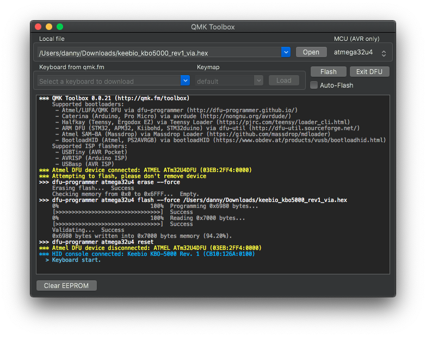Click the Clear EEPROM button
Viewport: 426px width, 337px height.
[66, 286]
